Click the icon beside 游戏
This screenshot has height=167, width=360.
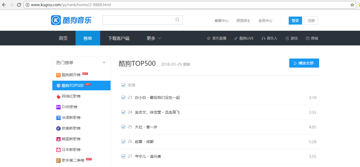coord(287,38)
